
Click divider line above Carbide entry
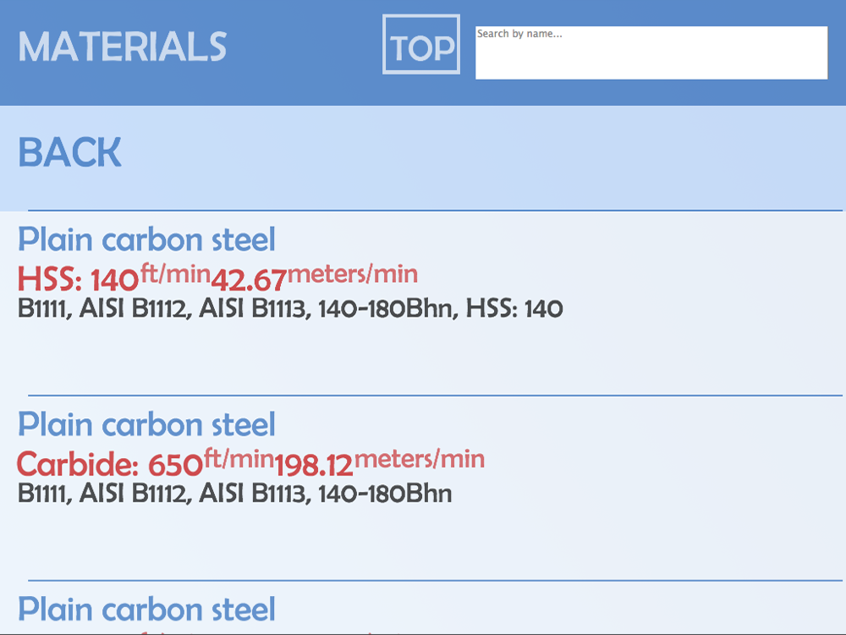(x=435, y=395)
